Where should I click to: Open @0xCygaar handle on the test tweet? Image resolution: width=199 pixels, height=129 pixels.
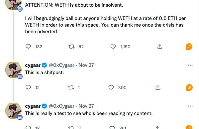pyautogui.click(x=61, y=106)
